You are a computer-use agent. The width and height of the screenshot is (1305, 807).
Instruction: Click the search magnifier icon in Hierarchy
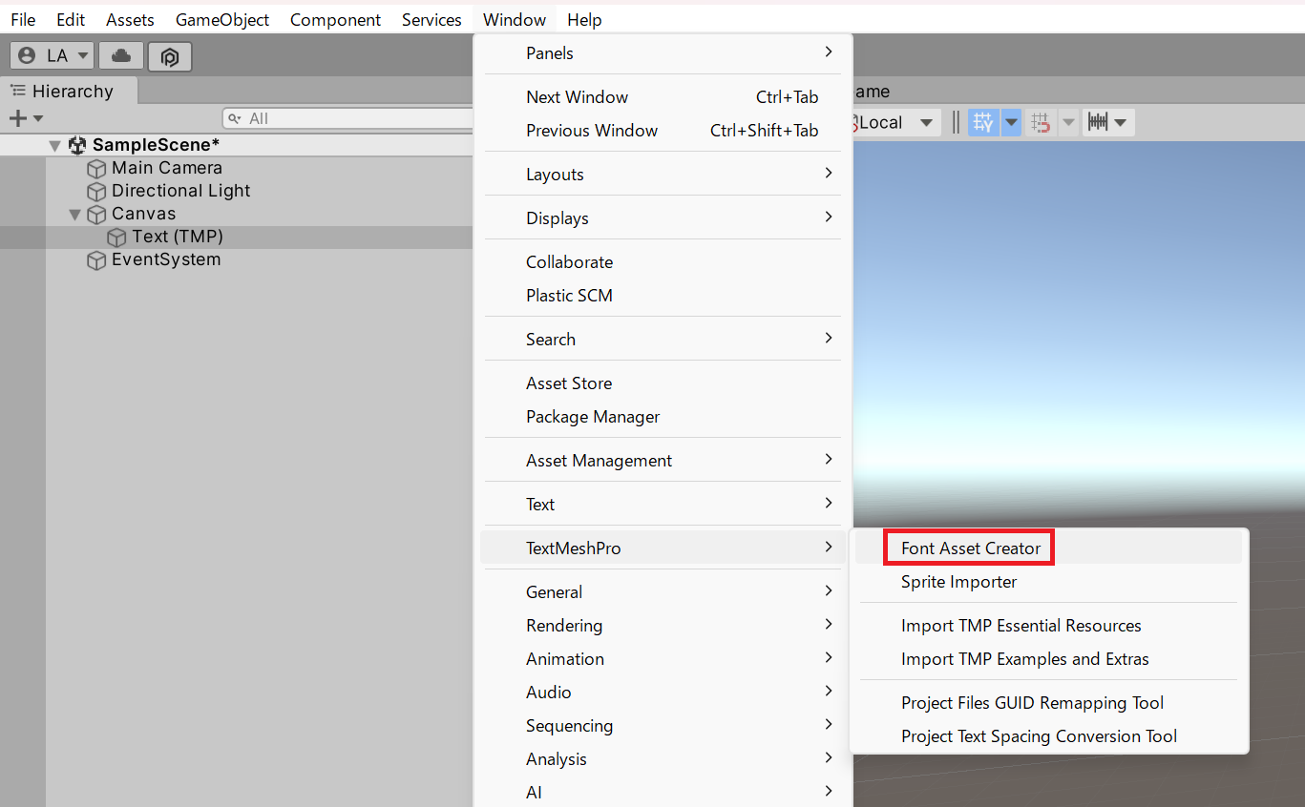click(x=235, y=117)
